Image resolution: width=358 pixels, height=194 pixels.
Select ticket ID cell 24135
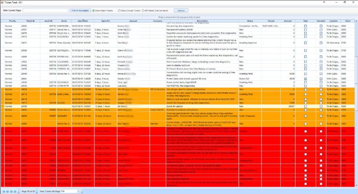coord(30,86)
